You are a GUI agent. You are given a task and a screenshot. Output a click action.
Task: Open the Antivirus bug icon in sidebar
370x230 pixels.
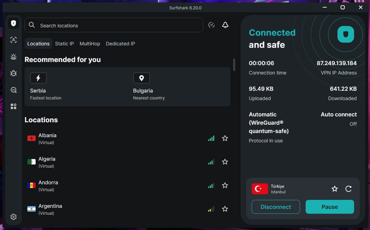point(13,73)
